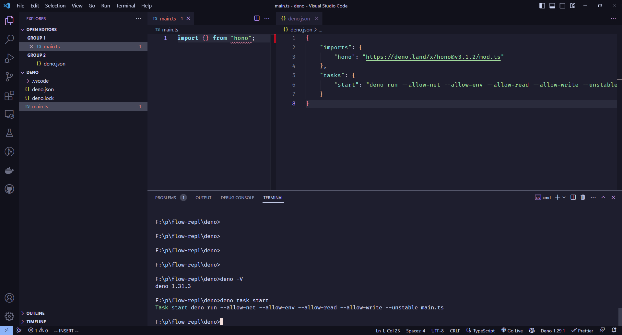Image resolution: width=622 pixels, height=335 pixels.
Task: Toggle the bottom panel visibility
Action: tap(552, 6)
